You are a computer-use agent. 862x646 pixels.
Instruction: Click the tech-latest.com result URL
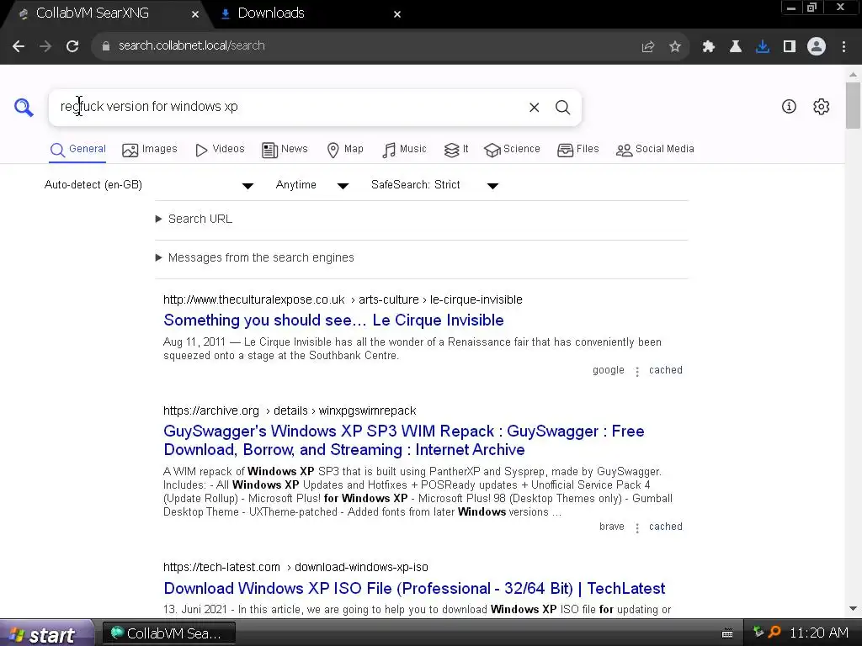pyautogui.click(x=295, y=568)
